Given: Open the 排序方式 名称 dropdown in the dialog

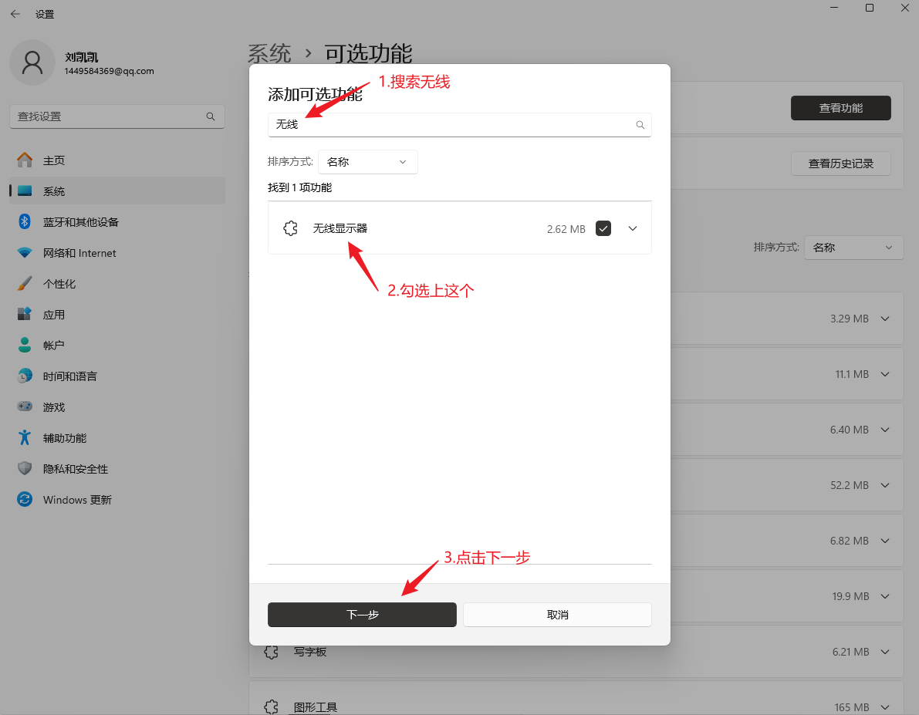Looking at the screenshot, I should click(367, 162).
